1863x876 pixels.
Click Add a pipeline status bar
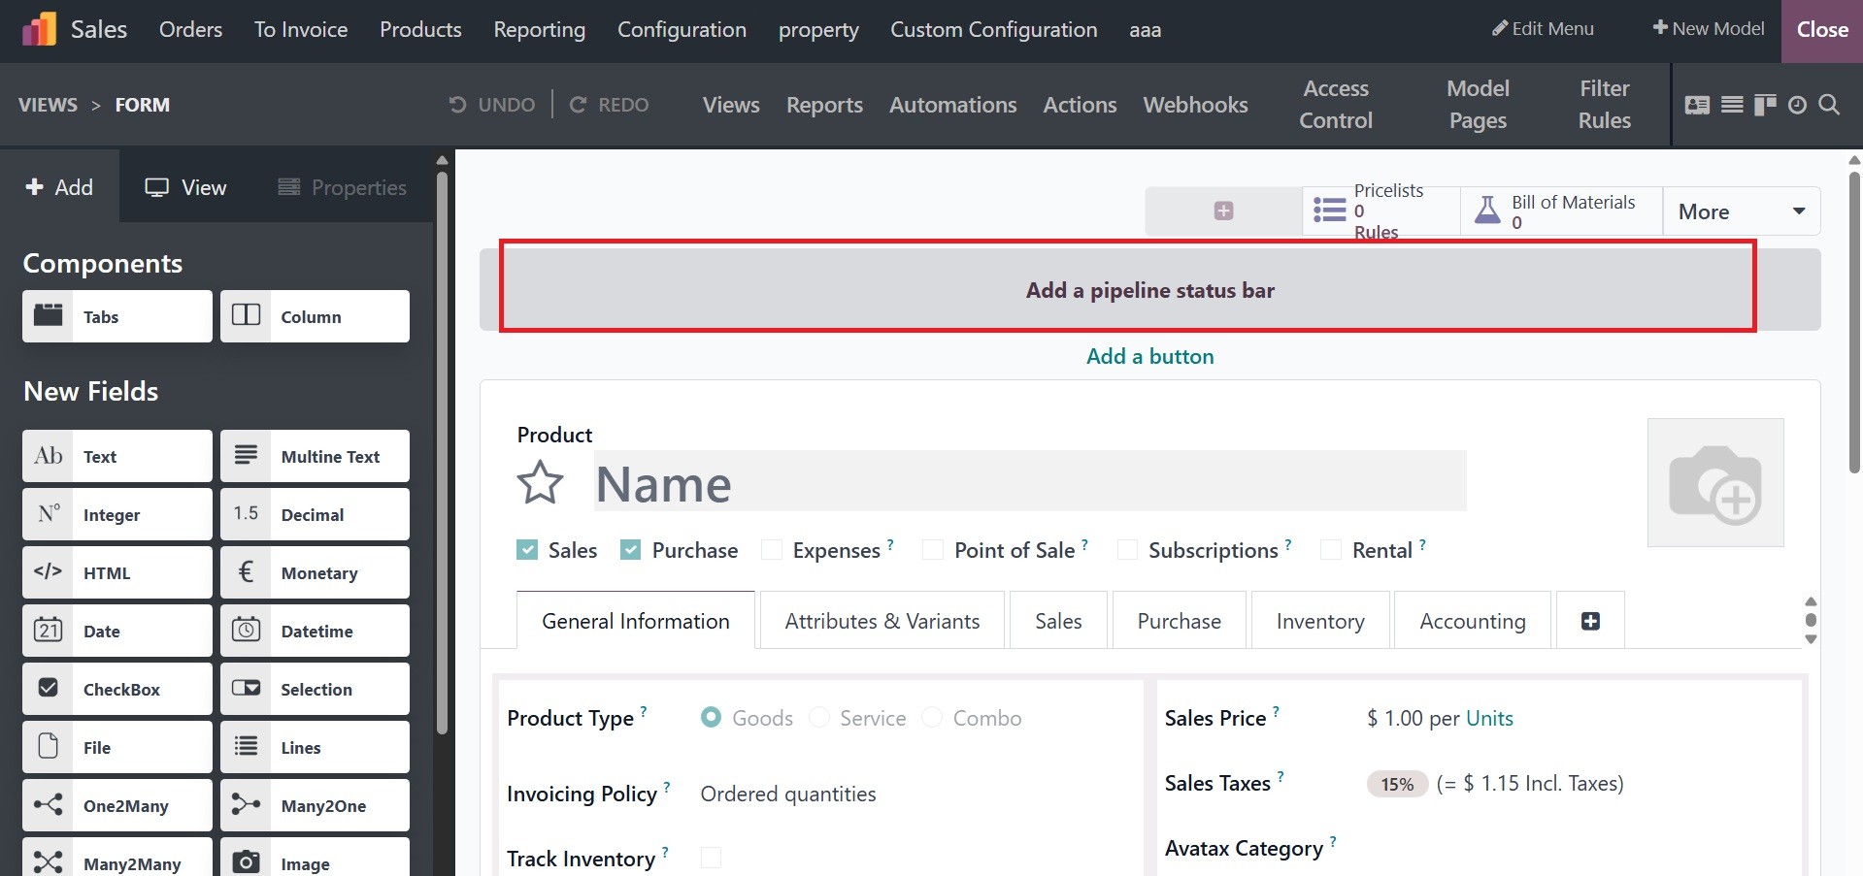[1149, 290]
